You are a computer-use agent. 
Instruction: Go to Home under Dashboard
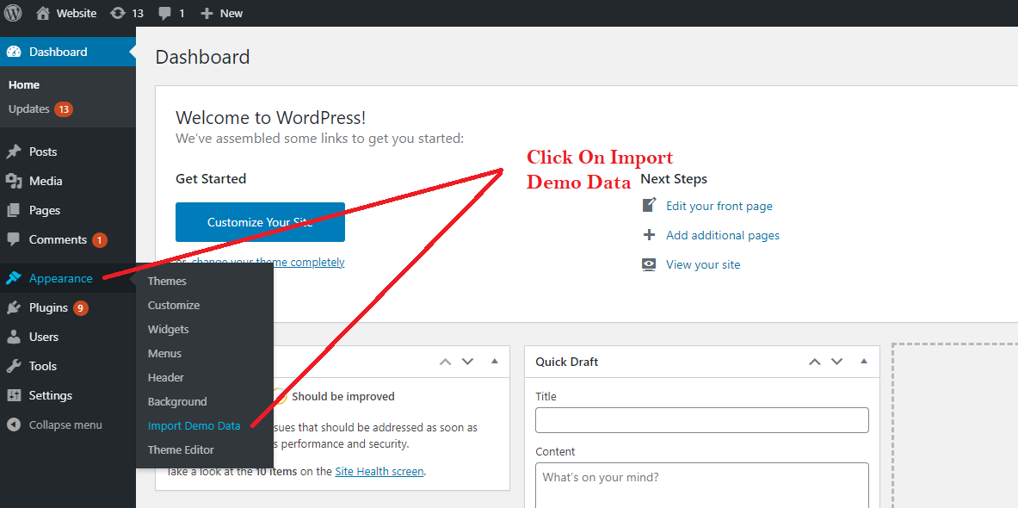24,85
